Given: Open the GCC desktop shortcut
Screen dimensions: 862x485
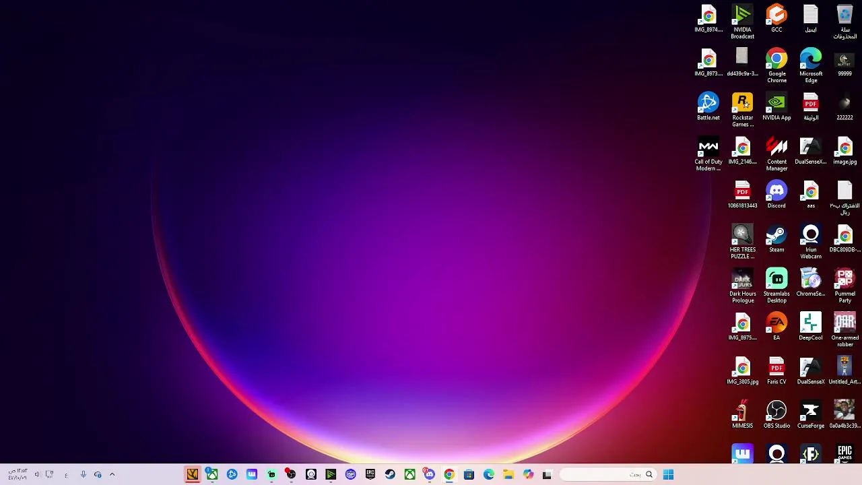Looking at the screenshot, I should click(x=776, y=18).
